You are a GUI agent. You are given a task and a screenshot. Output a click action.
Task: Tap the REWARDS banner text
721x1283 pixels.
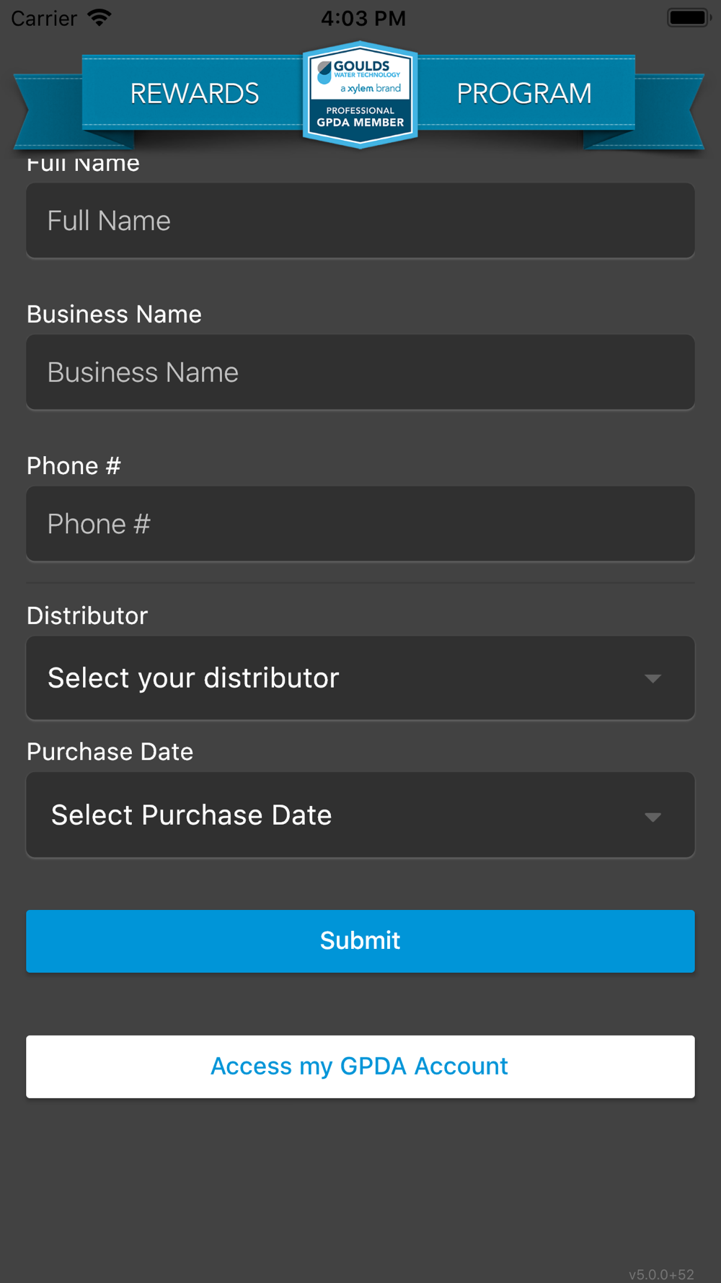coord(195,94)
